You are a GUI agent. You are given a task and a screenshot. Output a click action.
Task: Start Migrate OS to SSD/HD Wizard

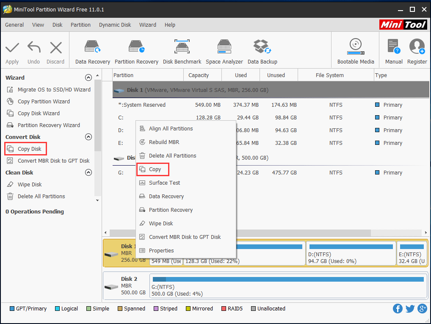pyautogui.click(x=48, y=90)
